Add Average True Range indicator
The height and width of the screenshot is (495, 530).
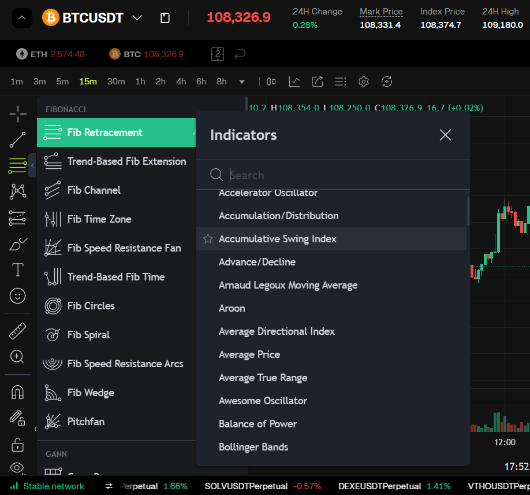(x=331, y=378)
